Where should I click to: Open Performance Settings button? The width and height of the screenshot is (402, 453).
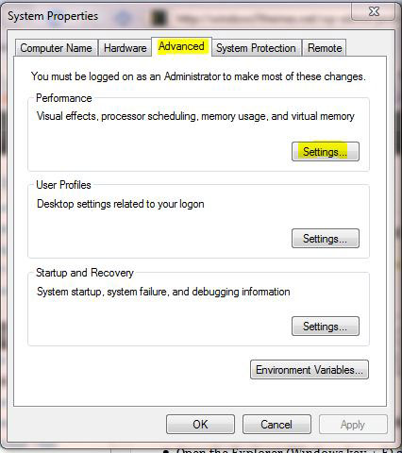point(326,152)
